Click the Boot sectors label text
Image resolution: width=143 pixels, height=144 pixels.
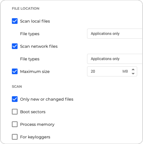tap(33, 112)
